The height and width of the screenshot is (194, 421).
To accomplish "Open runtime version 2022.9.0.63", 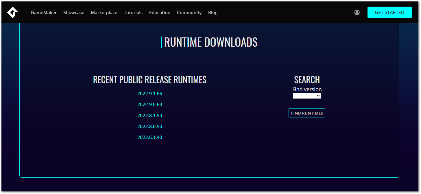I will tap(149, 104).
